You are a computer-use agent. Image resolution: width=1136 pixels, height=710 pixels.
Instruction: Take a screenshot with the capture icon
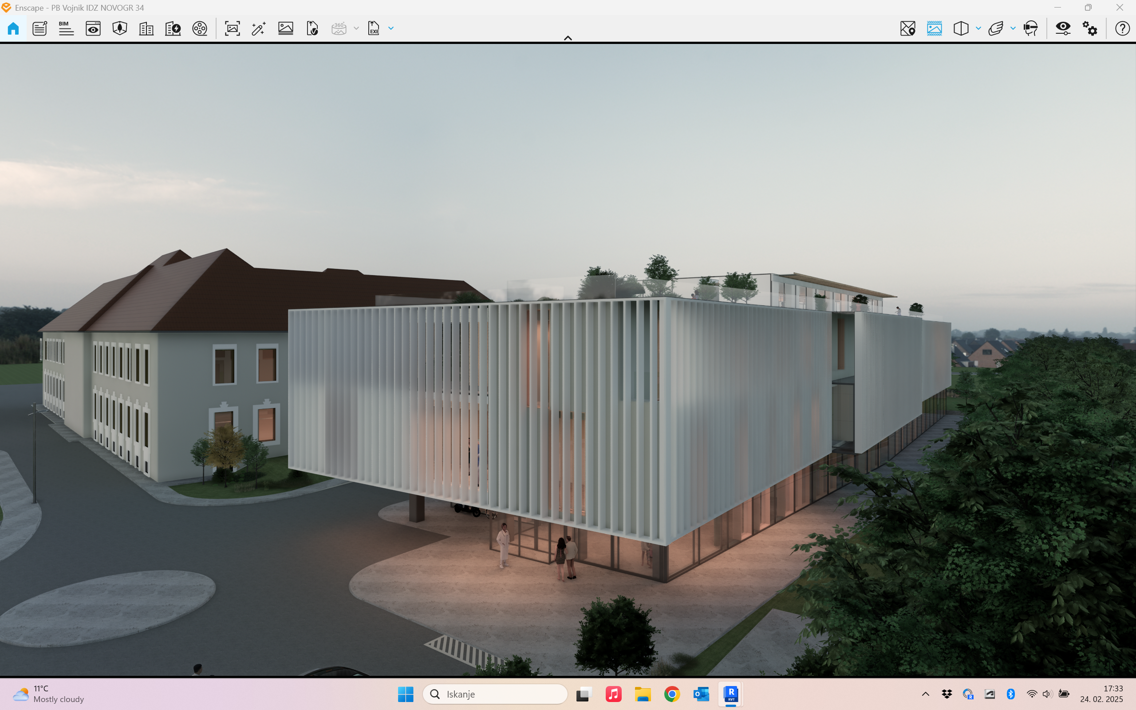click(233, 29)
